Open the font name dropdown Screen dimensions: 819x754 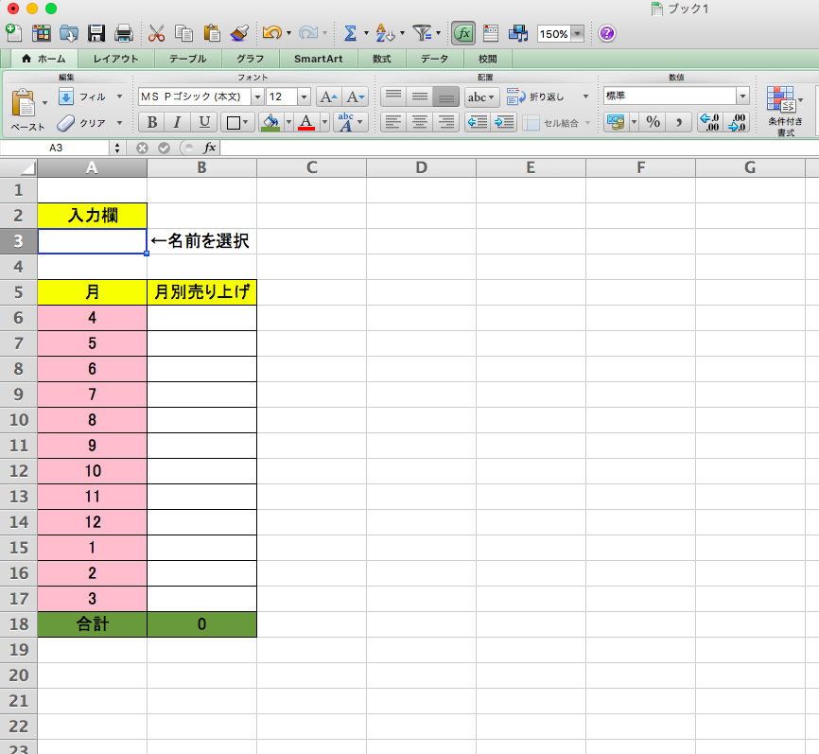point(257,96)
